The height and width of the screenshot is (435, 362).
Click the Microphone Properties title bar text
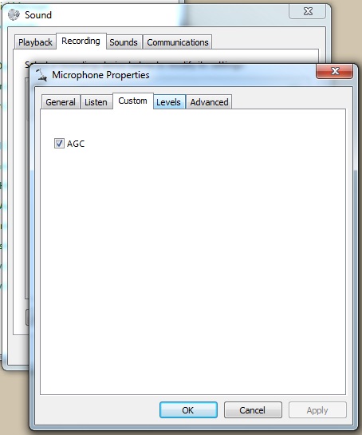pos(100,75)
